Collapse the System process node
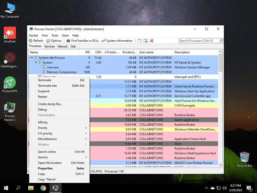257x193 pixels. pyautogui.click(x=36, y=62)
